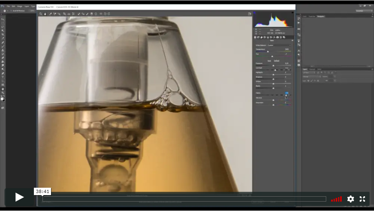Adjust the Vibrance slider handle
The image size is (374, 211).
273,100
